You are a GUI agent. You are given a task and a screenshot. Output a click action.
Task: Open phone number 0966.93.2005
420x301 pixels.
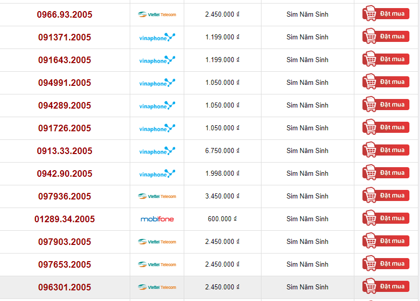click(x=65, y=15)
